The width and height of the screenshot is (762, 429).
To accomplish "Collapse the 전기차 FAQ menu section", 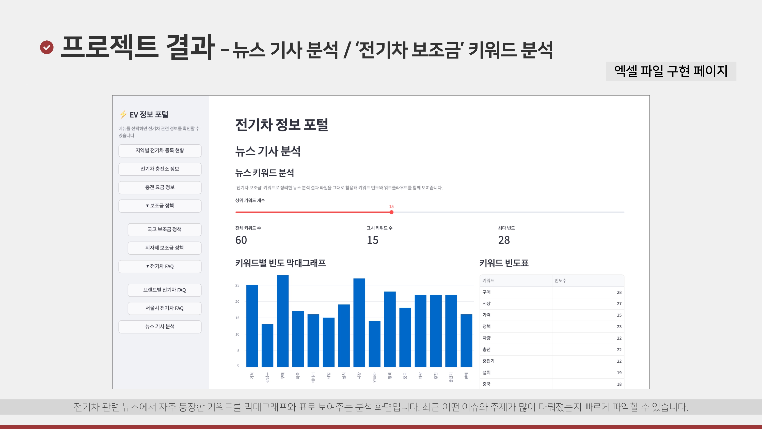I will (160, 266).
